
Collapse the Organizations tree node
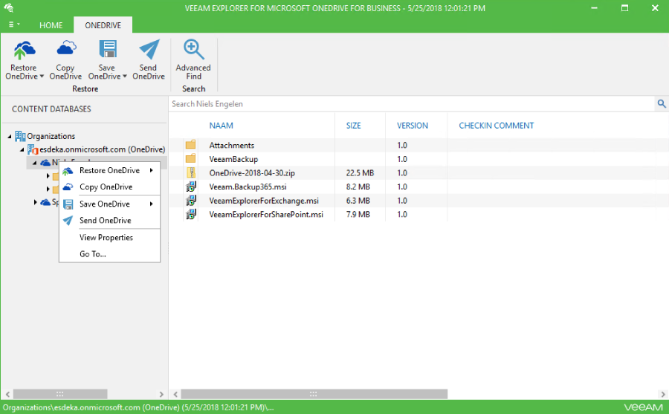pos(10,137)
